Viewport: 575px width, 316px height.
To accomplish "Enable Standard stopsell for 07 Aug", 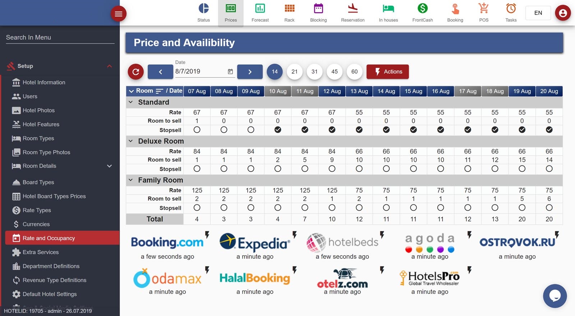I will click(197, 130).
